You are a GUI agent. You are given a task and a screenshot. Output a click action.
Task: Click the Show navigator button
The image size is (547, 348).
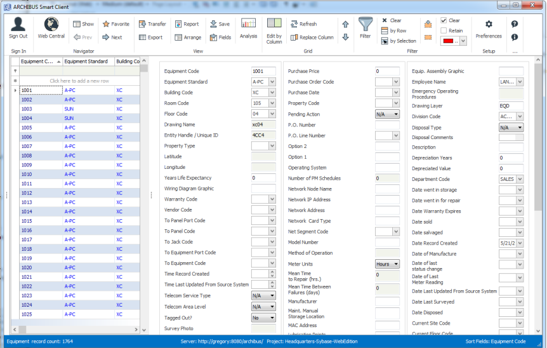click(84, 24)
